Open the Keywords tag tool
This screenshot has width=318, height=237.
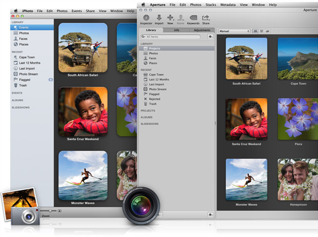click(x=193, y=20)
